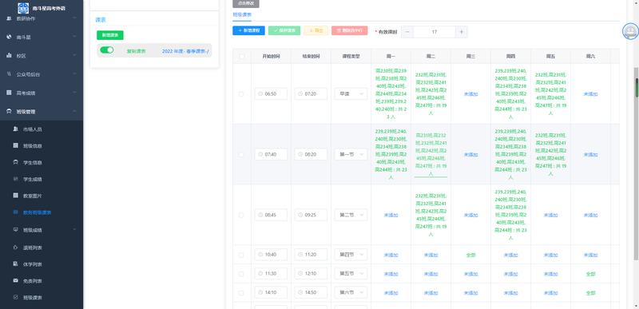Click the gray 点击修改 button
The image size is (639, 309).
[246, 3]
